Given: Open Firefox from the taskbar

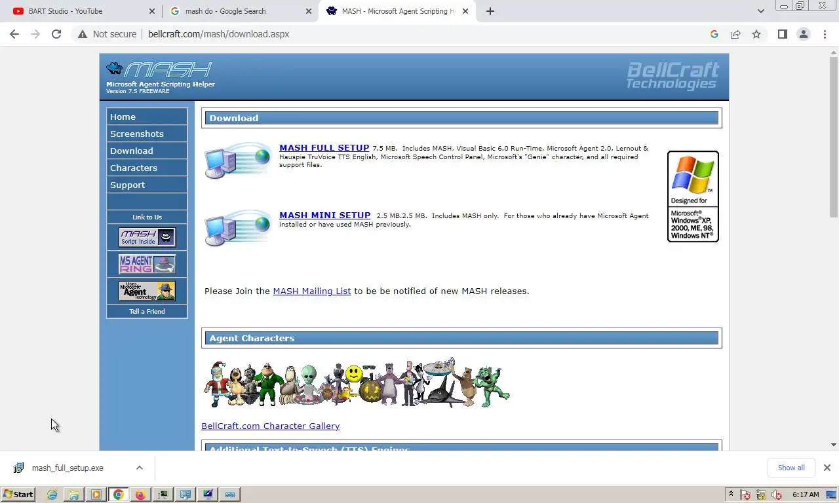Looking at the screenshot, I should tap(140, 494).
